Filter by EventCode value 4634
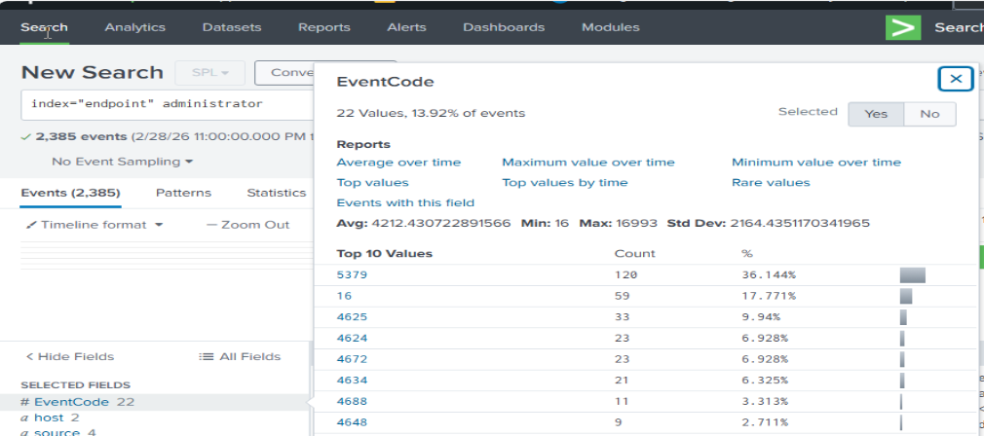 [x=352, y=381]
